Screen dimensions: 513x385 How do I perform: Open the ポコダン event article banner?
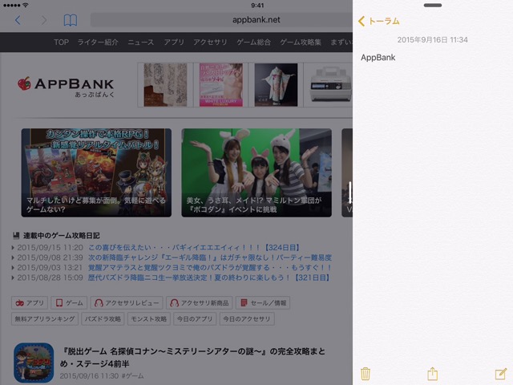(256, 172)
